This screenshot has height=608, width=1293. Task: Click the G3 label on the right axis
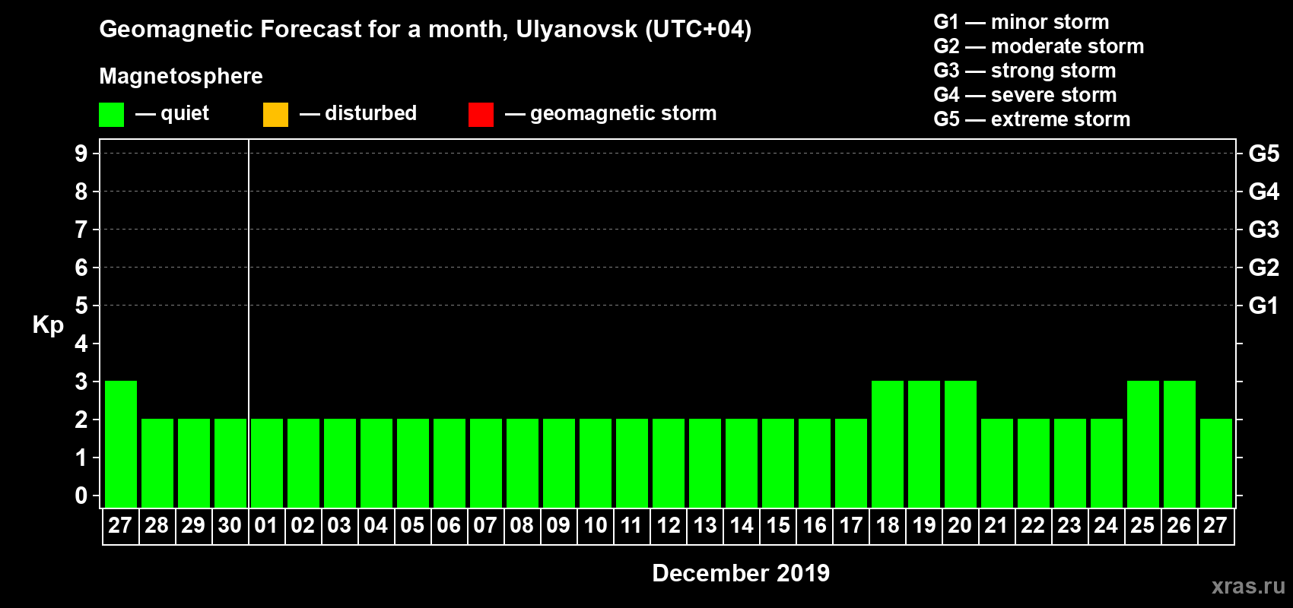pos(1263,230)
